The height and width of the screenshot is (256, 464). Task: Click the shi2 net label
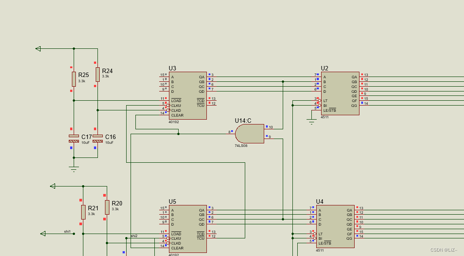click(134, 236)
